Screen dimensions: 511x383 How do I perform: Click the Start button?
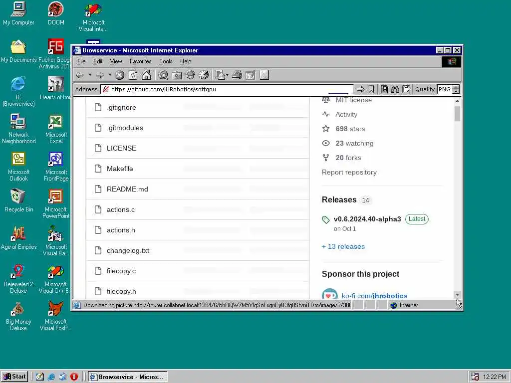click(14, 377)
